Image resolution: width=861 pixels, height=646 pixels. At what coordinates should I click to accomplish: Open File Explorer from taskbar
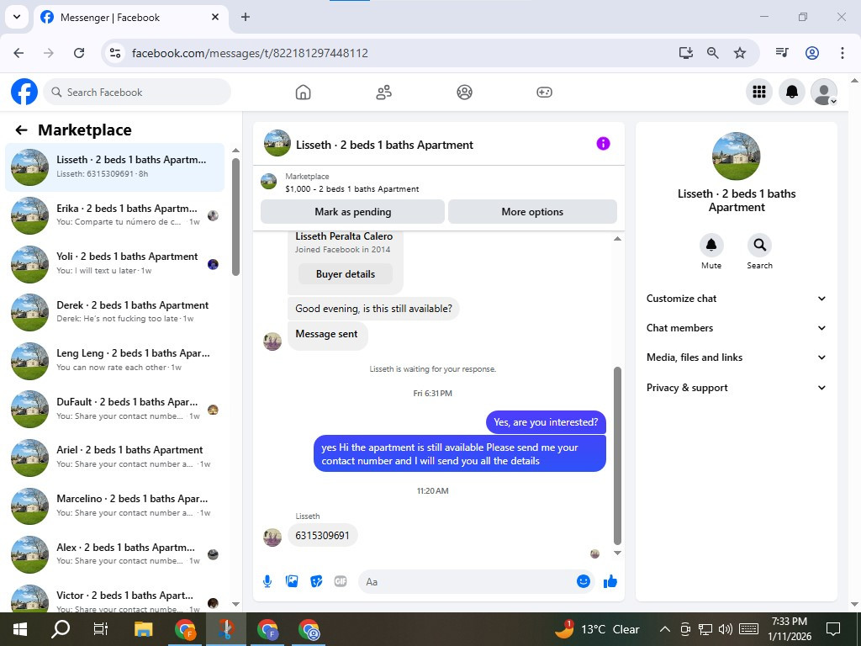[x=144, y=629]
